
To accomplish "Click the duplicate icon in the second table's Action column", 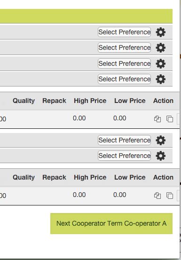I will point(170,196).
